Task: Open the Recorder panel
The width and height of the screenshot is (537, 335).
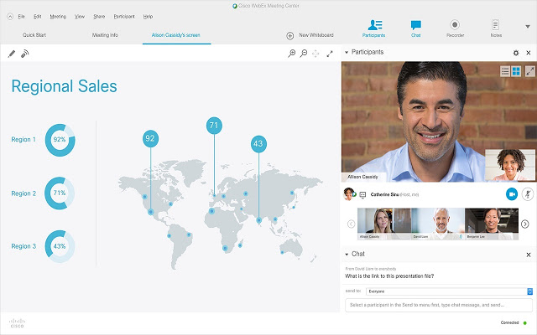Action: pyautogui.click(x=454, y=29)
